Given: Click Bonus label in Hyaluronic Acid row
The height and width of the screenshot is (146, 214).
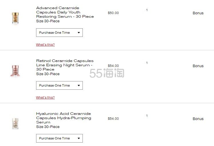Looking at the screenshot, I should point(198,119).
